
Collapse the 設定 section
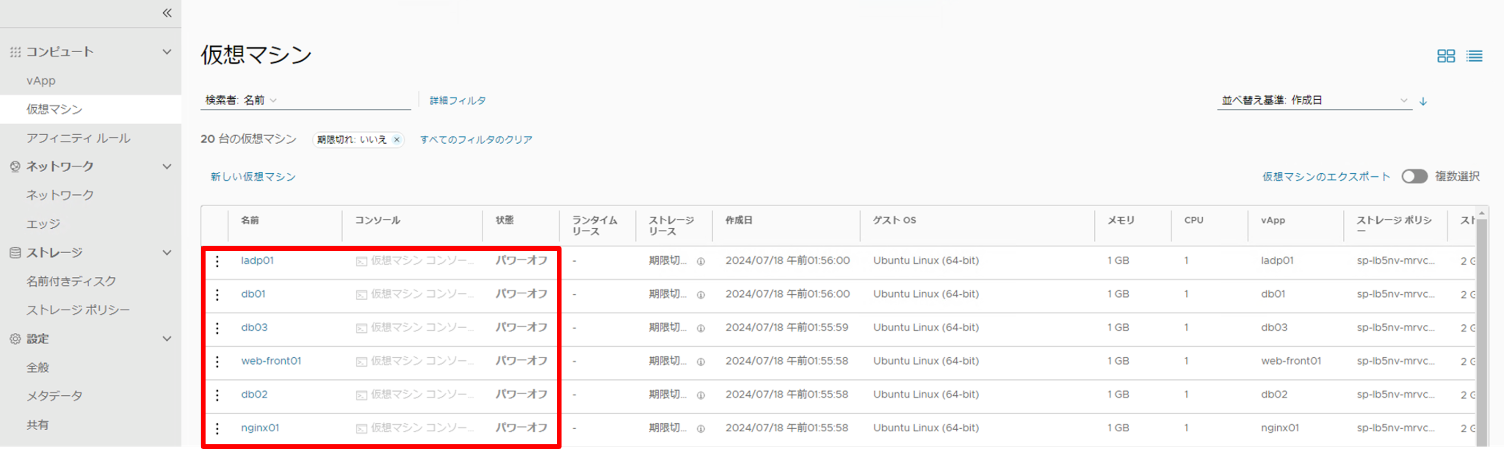[166, 339]
